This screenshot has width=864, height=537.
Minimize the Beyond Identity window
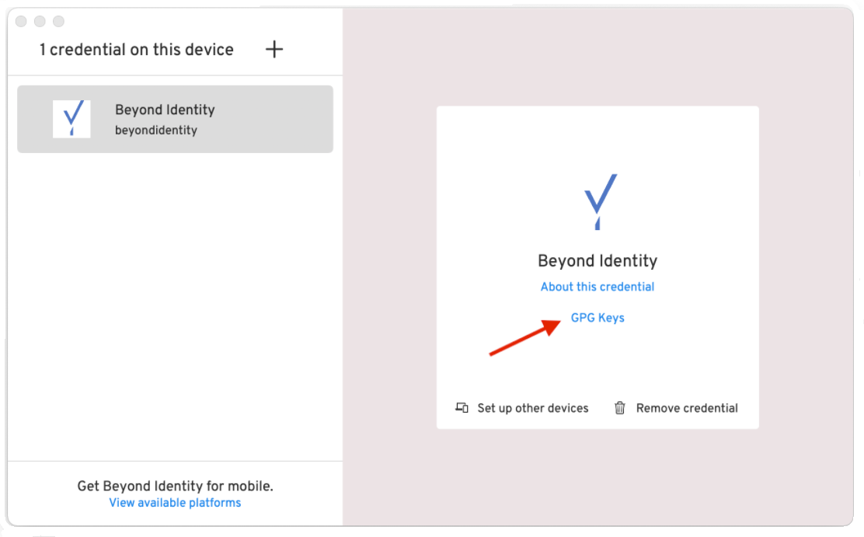click(40, 21)
